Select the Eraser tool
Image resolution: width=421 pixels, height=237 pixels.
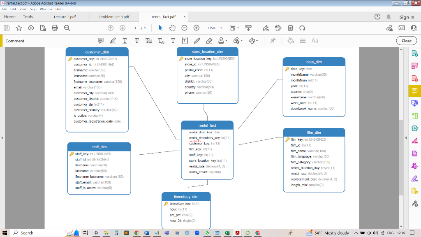coord(209,40)
